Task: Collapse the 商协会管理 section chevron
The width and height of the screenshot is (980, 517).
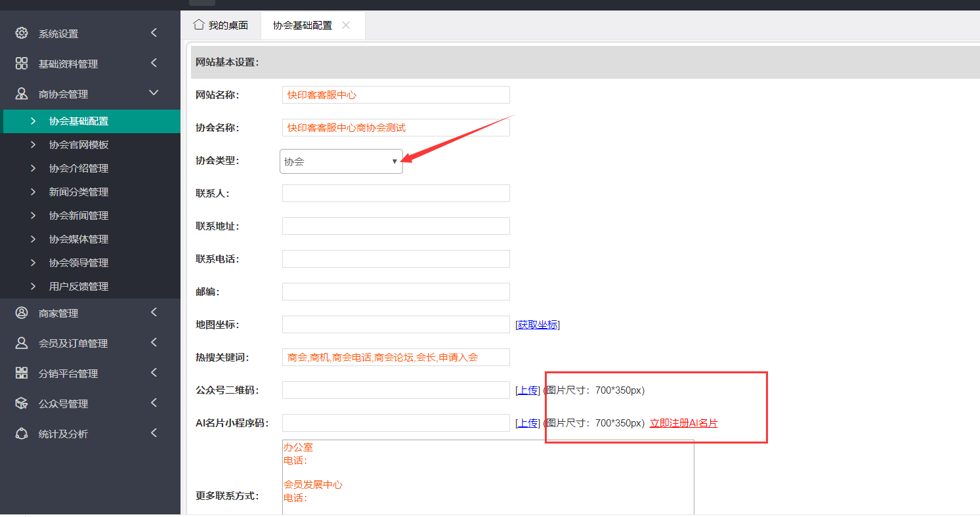Action: click(x=154, y=93)
